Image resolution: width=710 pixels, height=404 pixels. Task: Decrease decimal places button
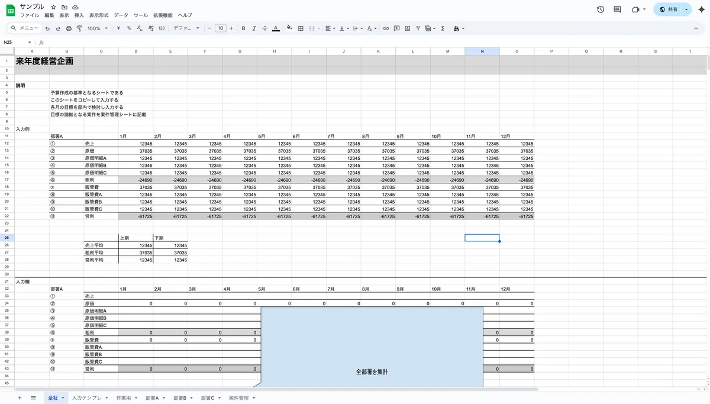tap(139, 28)
